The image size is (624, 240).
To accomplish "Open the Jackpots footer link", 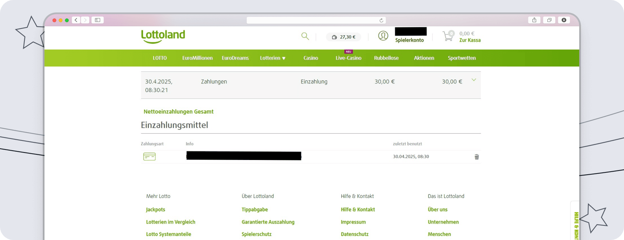I will pos(155,210).
